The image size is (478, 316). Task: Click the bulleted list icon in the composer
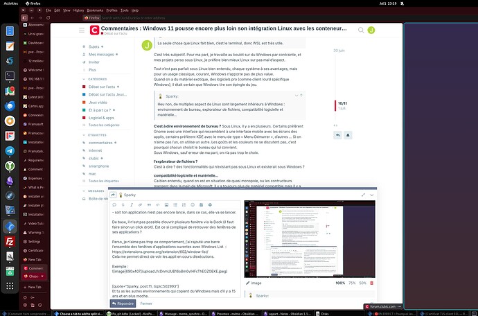click(175, 204)
